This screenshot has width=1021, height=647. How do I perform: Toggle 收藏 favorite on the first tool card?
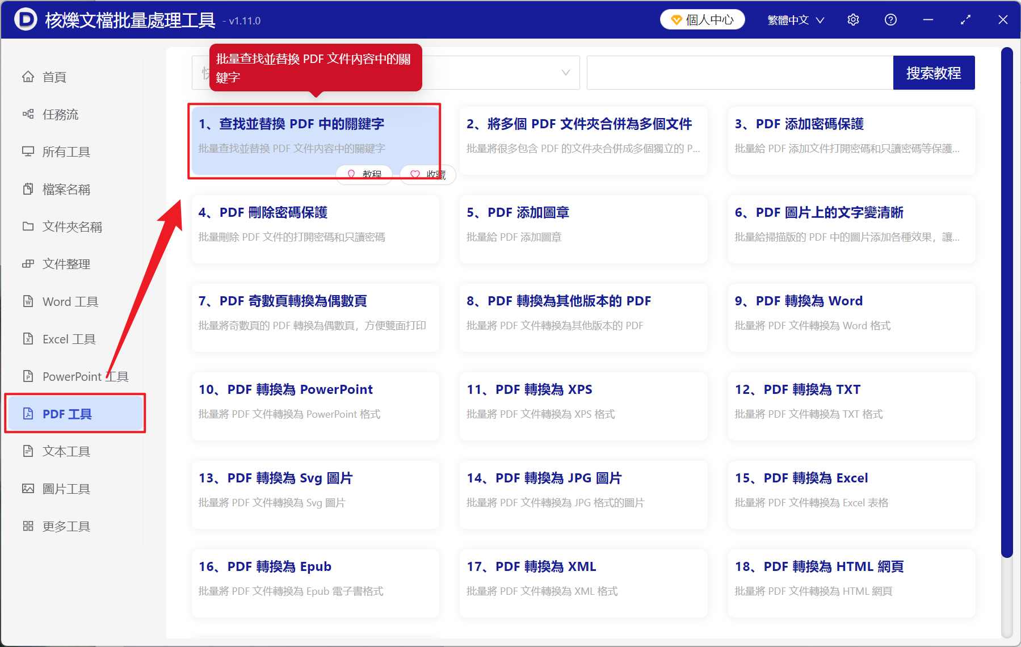(428, 174)
